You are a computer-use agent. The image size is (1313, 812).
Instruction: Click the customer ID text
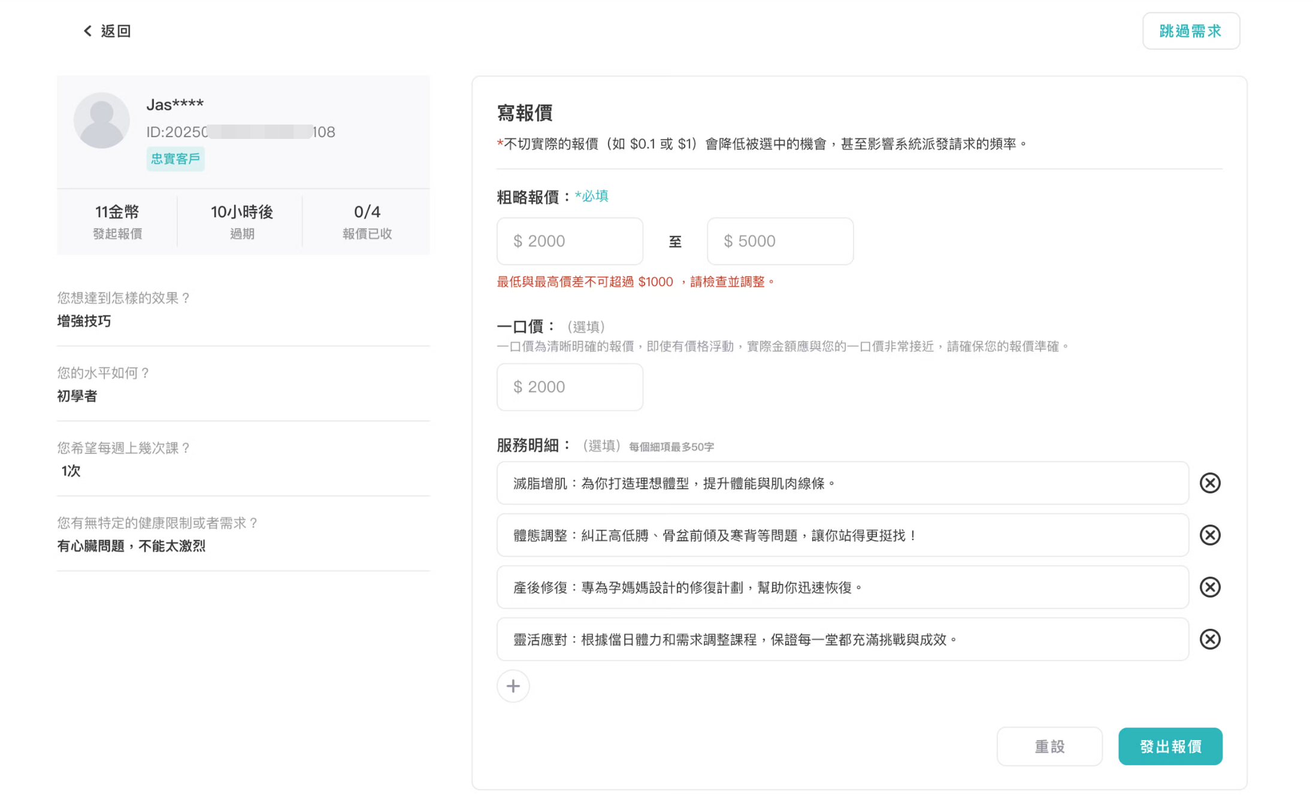pos(240,132)
